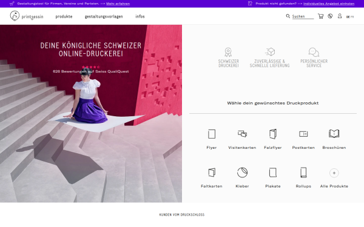
Task: Click the Schweizer Druckerei text
Action: point(229,63)
